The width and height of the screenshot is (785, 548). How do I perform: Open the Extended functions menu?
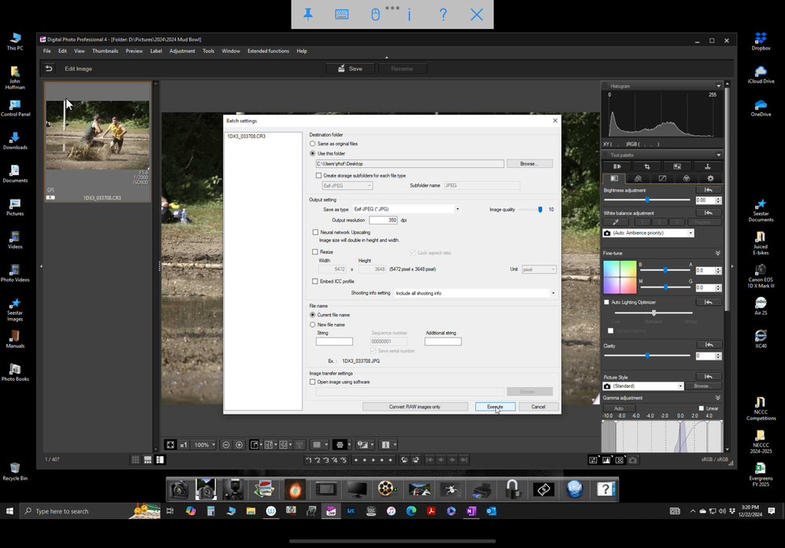(268, 51)
